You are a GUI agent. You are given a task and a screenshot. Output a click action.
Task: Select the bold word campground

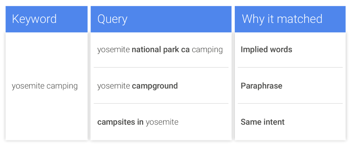(x=155, y=86)
